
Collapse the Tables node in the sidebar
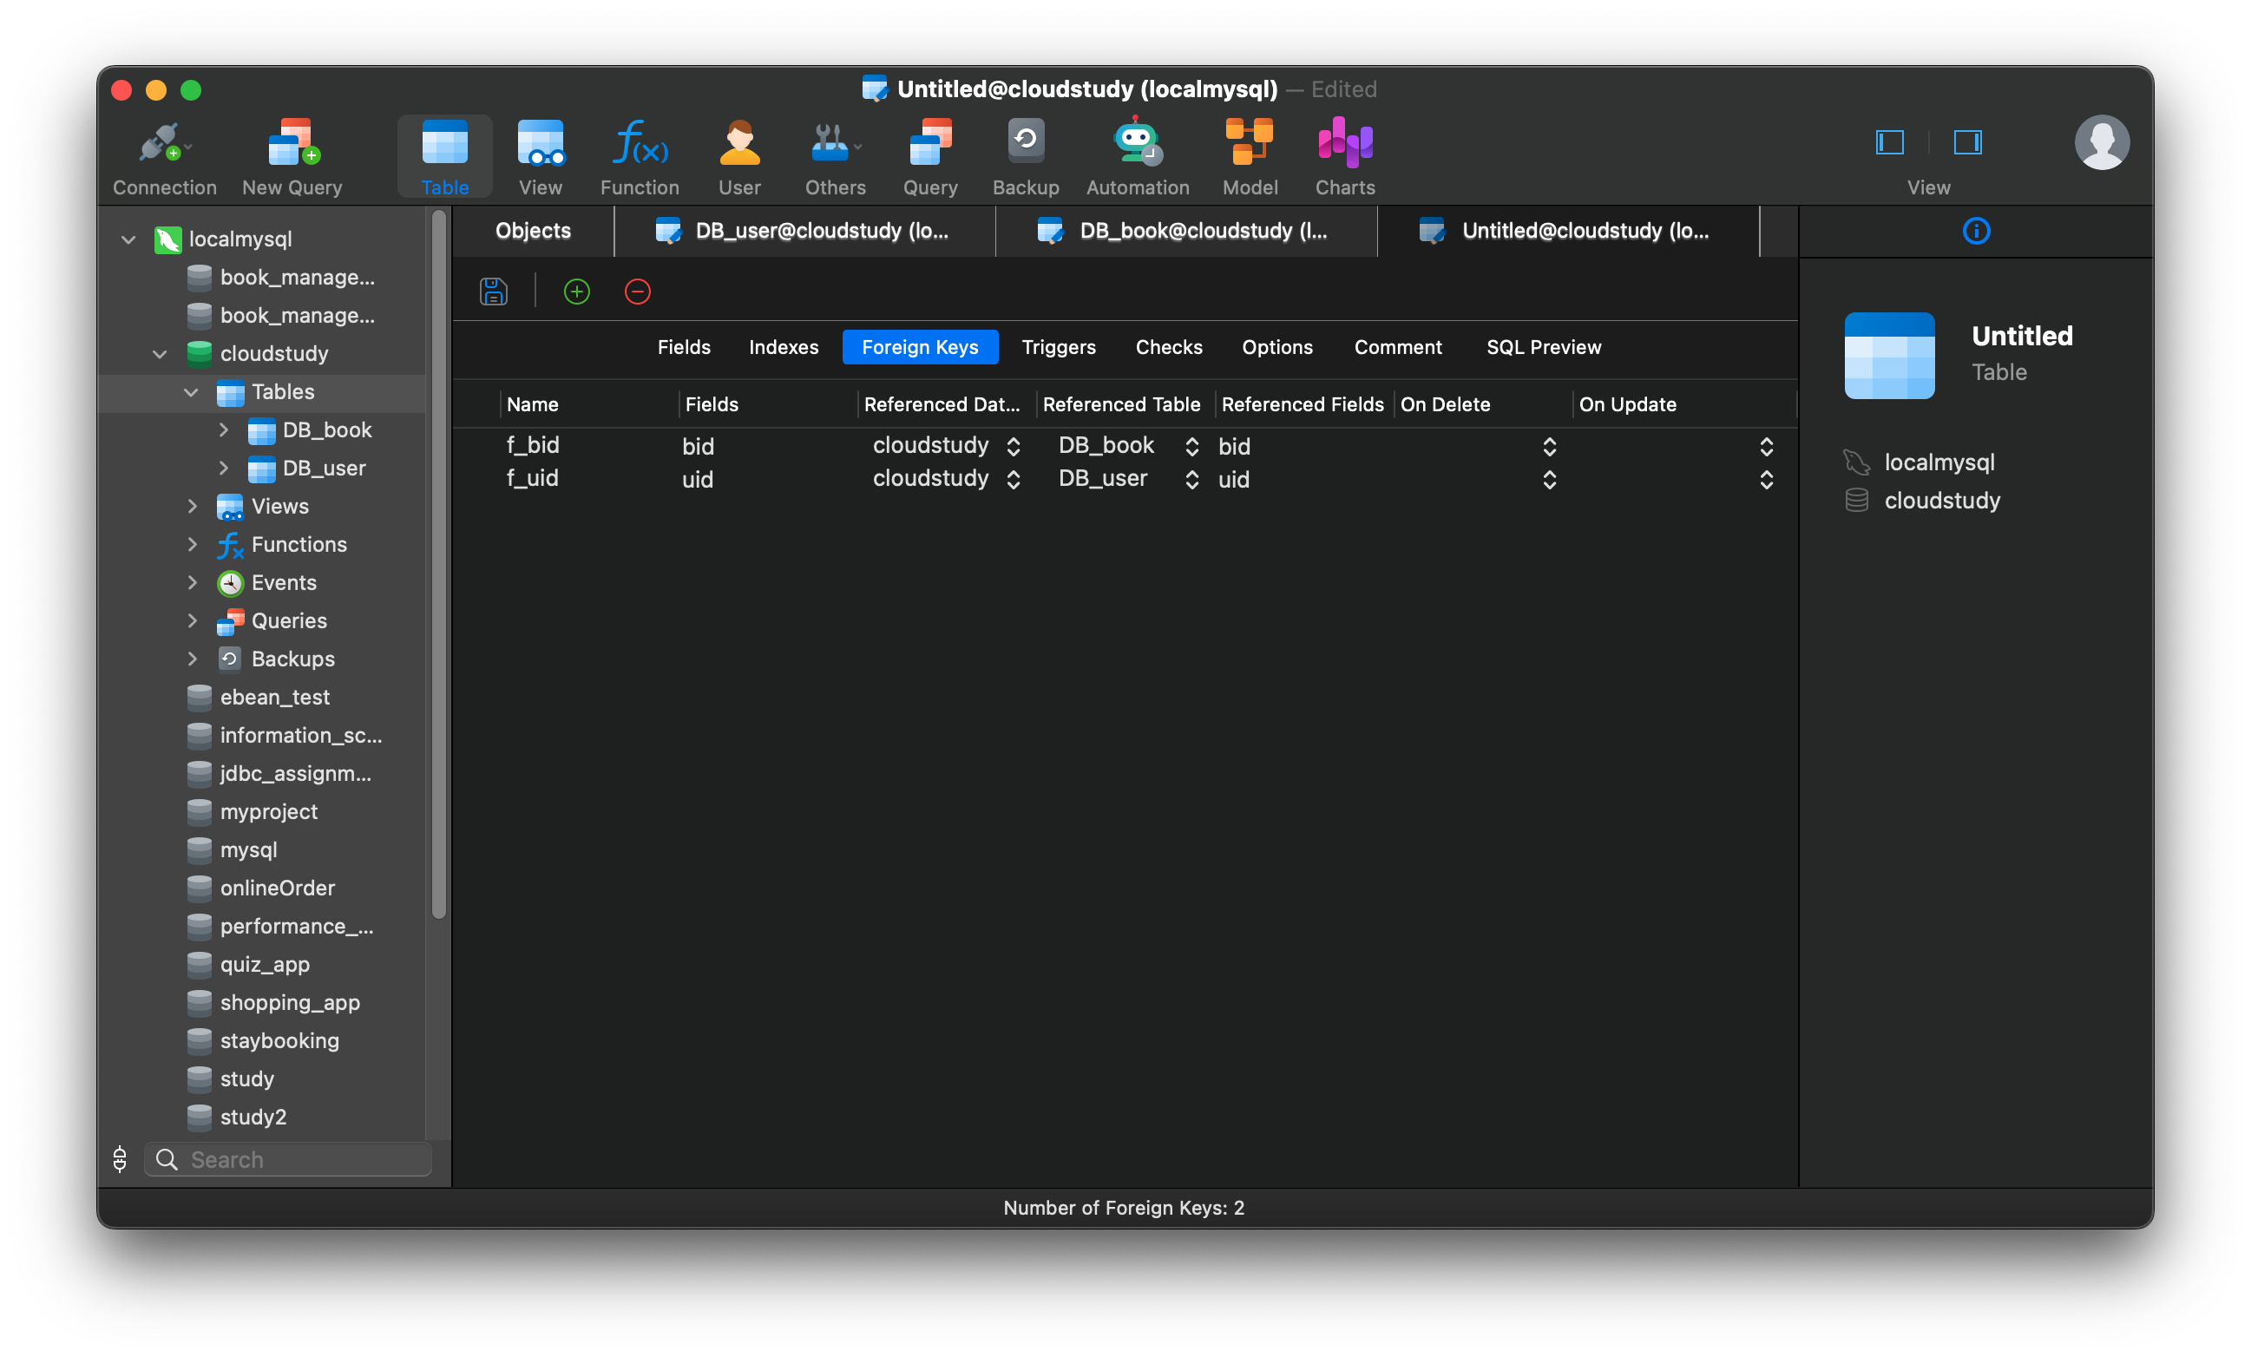[x=191, y=392]
